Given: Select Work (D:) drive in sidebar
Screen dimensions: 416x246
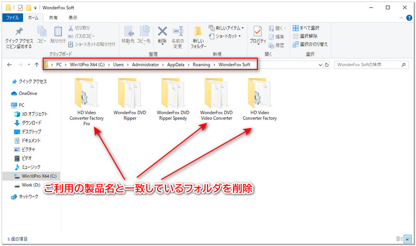Looking at the screenshot, I should point(28,185).
